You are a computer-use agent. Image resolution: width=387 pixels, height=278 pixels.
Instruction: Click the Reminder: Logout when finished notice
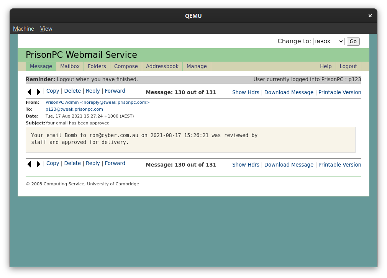[x=82, y=79]
